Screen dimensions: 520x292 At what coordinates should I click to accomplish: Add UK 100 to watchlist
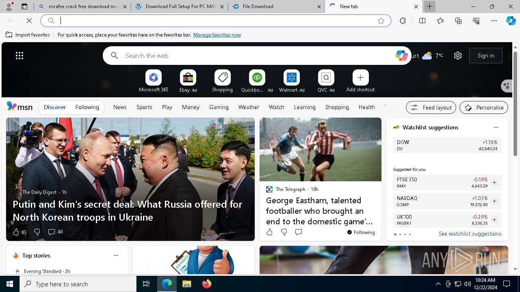click(494, 220)
